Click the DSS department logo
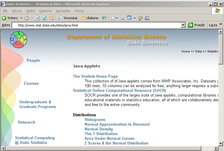Viewport: 224px width, 151px height. [x=19, y=40]
